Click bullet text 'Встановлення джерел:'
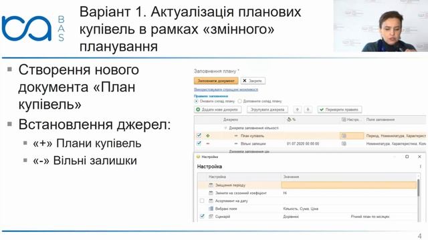The image size is (428, 240). point(94,125)
